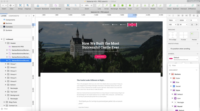
Task: Select the Symbols page
Action: [9, 30]
